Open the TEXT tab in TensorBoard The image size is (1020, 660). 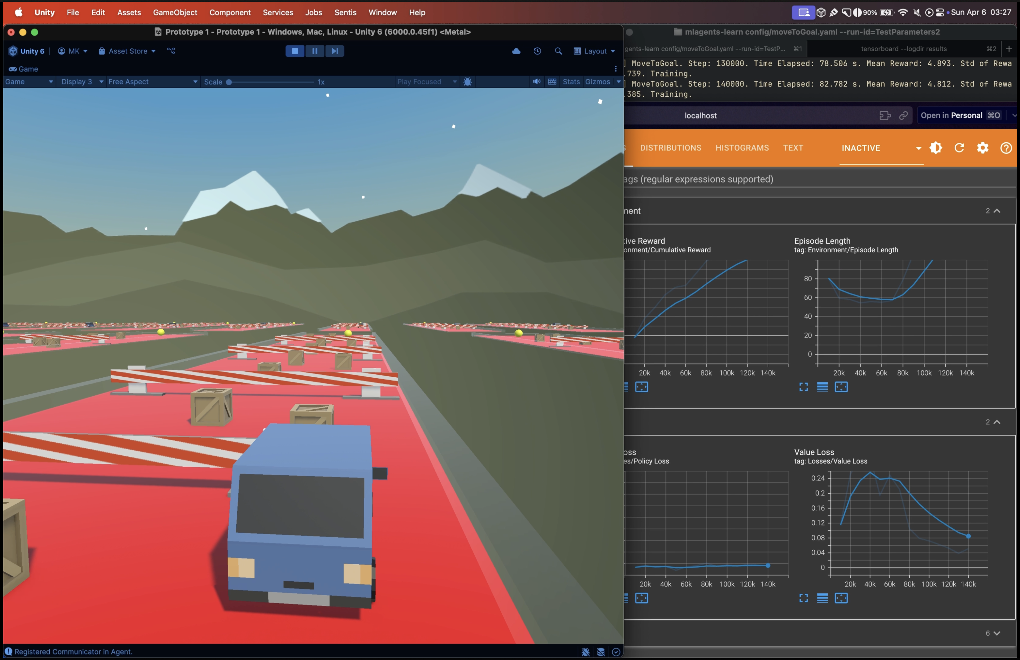pyautogui.click(x=793, y=148)
